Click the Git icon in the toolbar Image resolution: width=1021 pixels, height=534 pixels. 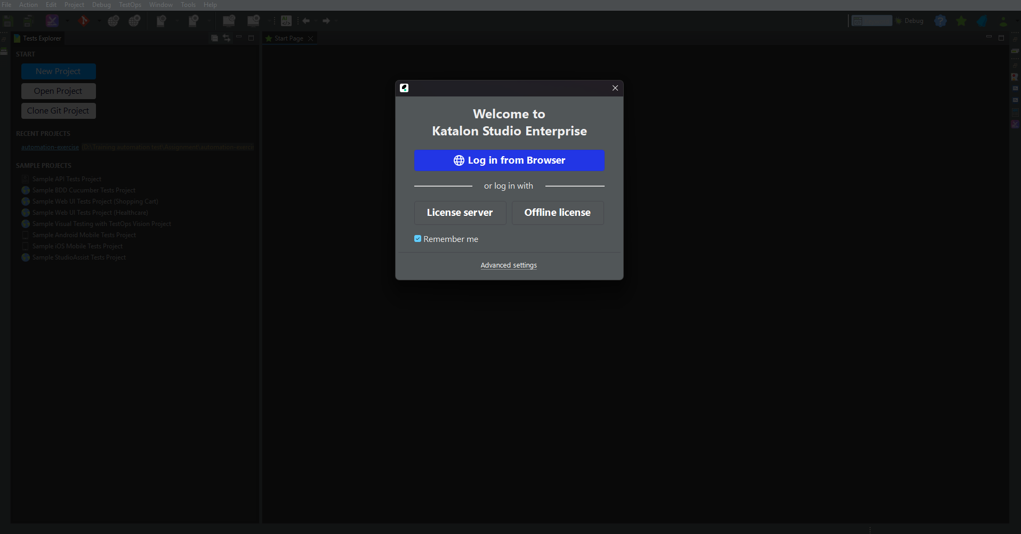(83, 21)
